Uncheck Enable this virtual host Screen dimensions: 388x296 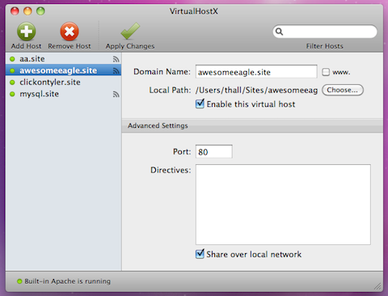pyautogui.click(x=200, y=104)
